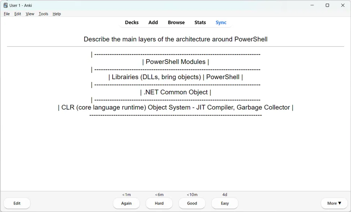The height and width of the screenshot is (212, 351).
Task: Open the Edit menu
Action: [18, 14]
